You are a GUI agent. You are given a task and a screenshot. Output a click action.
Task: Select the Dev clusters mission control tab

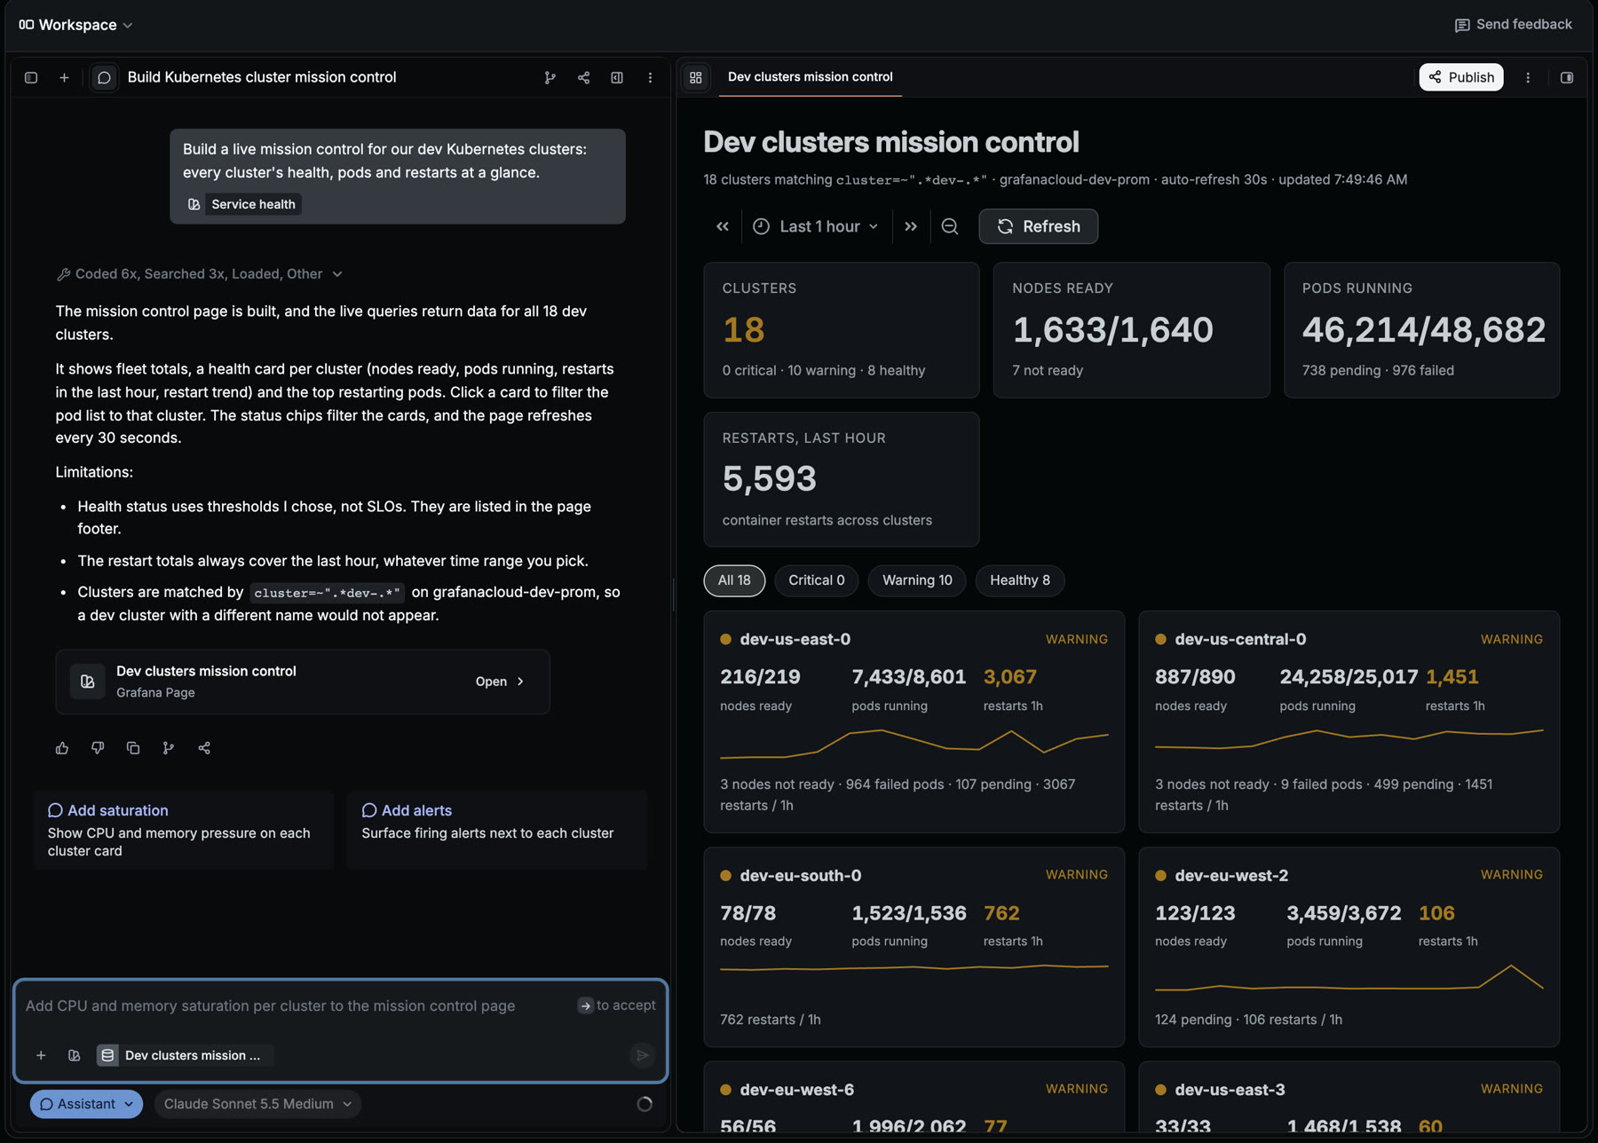pyautogui.click(x=810, y=77)
